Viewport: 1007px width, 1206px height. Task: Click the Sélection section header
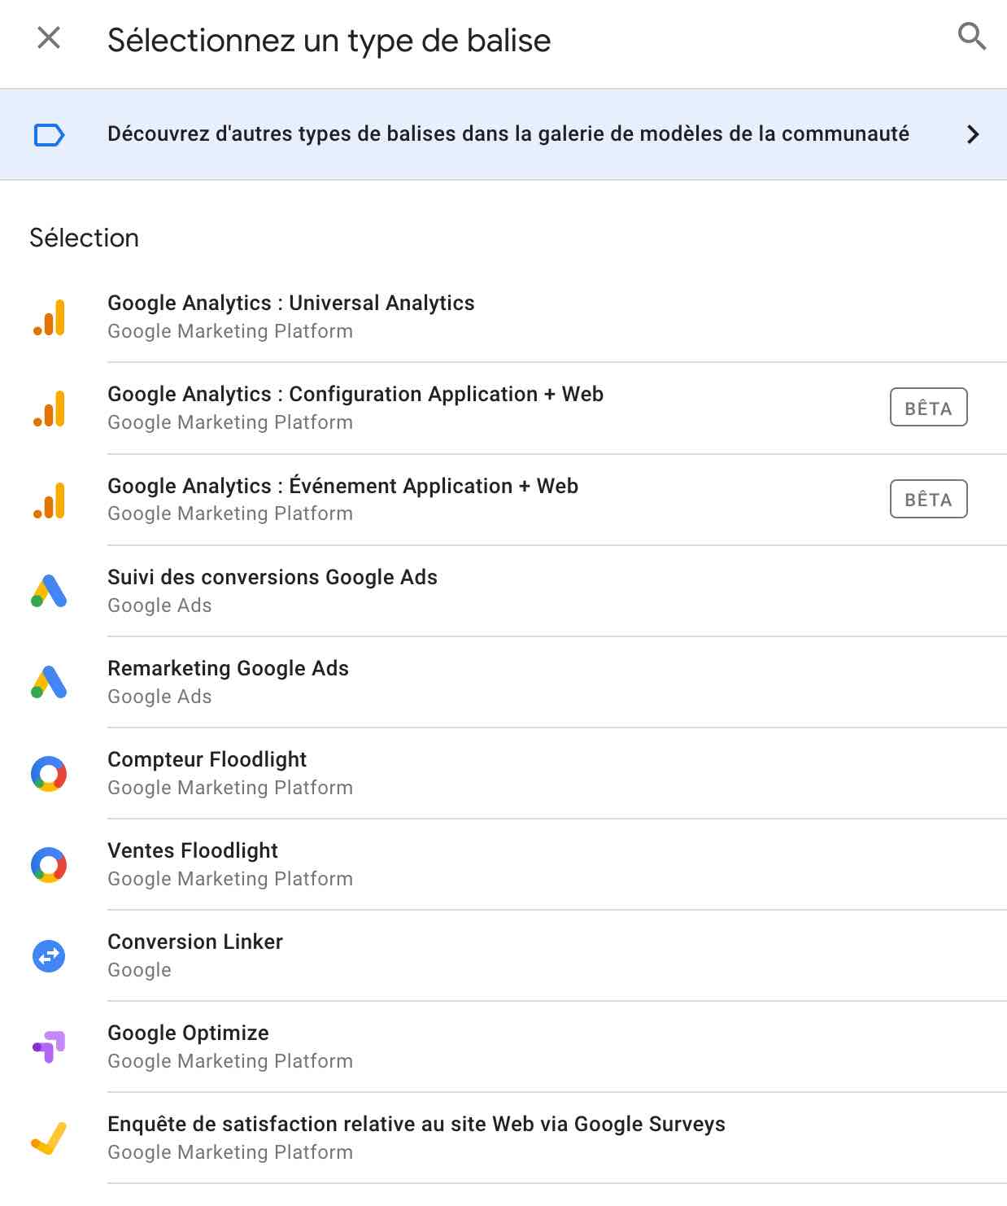pyautogui.click(x=84, y=237)
